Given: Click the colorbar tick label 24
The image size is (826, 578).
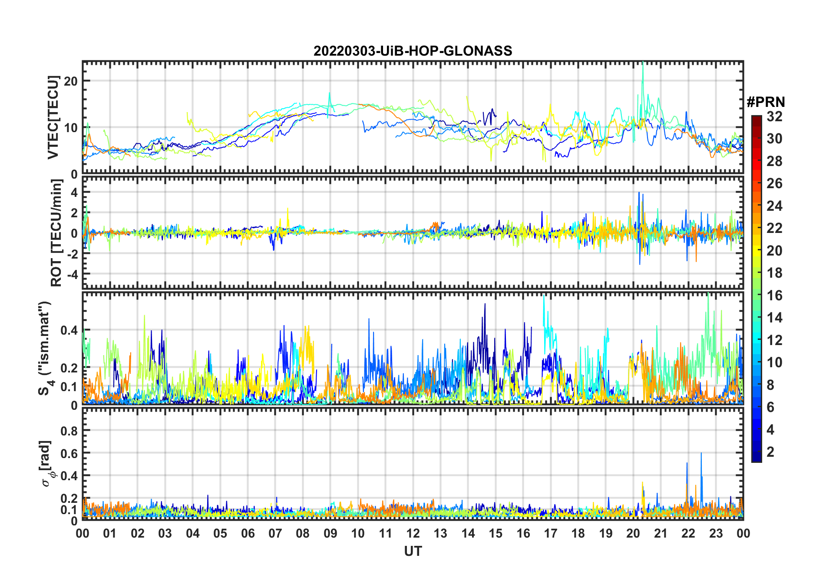Looking at the screenshot, I should pos(774,206).
